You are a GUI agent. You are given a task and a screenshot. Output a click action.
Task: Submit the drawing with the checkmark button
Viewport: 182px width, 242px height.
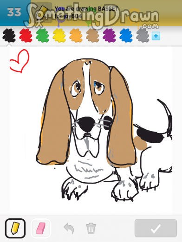tap(156, 228)
